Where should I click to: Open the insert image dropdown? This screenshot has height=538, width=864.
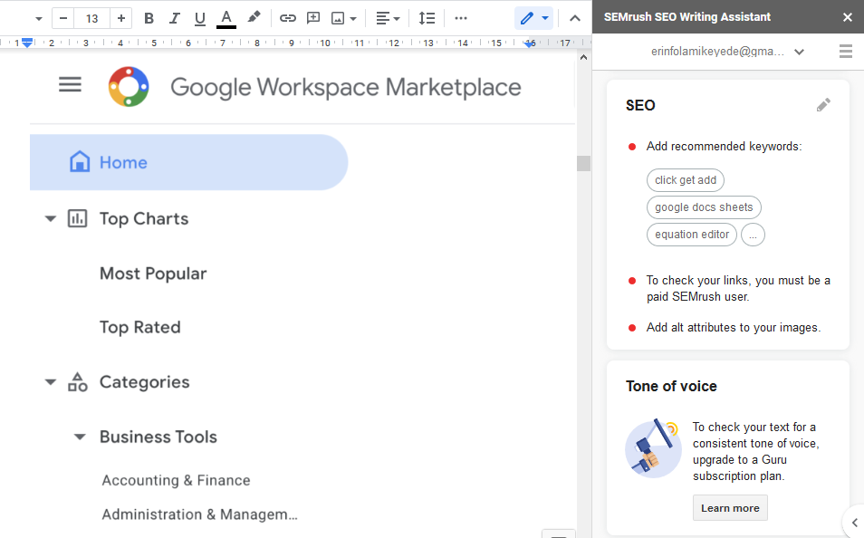343,18
